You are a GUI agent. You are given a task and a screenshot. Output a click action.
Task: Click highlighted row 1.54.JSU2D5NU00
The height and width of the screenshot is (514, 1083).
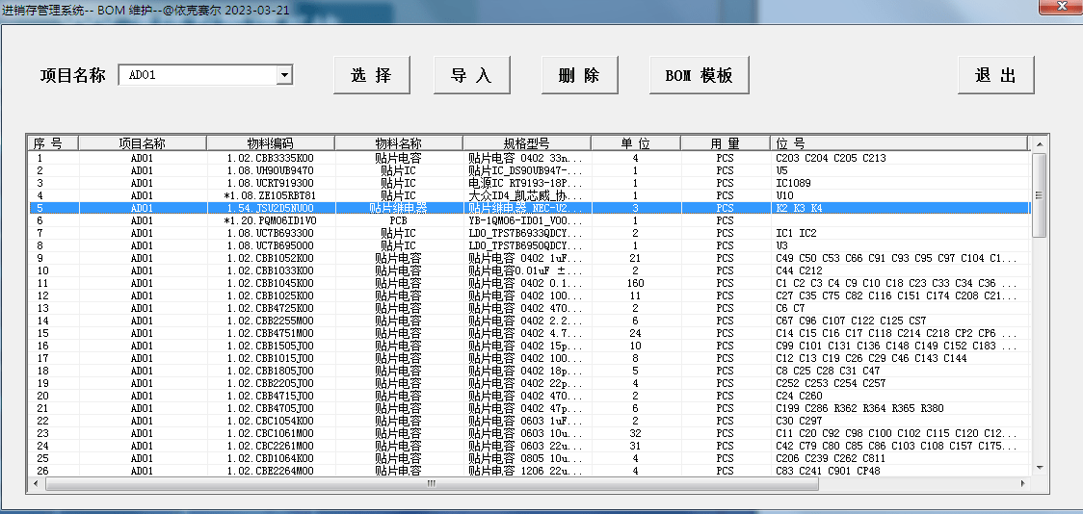coord(529,208)
